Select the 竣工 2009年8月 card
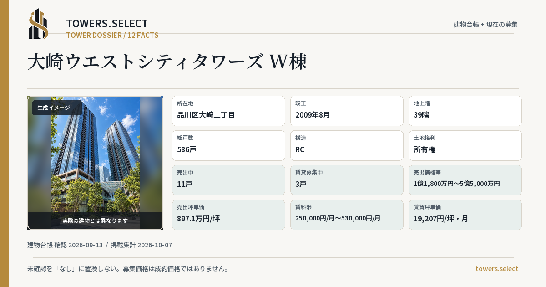This screenshot has width=546, height=287. point(347,111)
